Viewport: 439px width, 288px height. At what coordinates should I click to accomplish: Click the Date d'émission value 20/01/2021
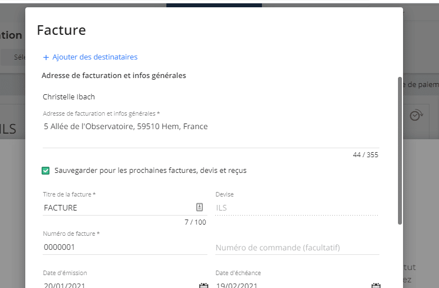click(65, 285)
